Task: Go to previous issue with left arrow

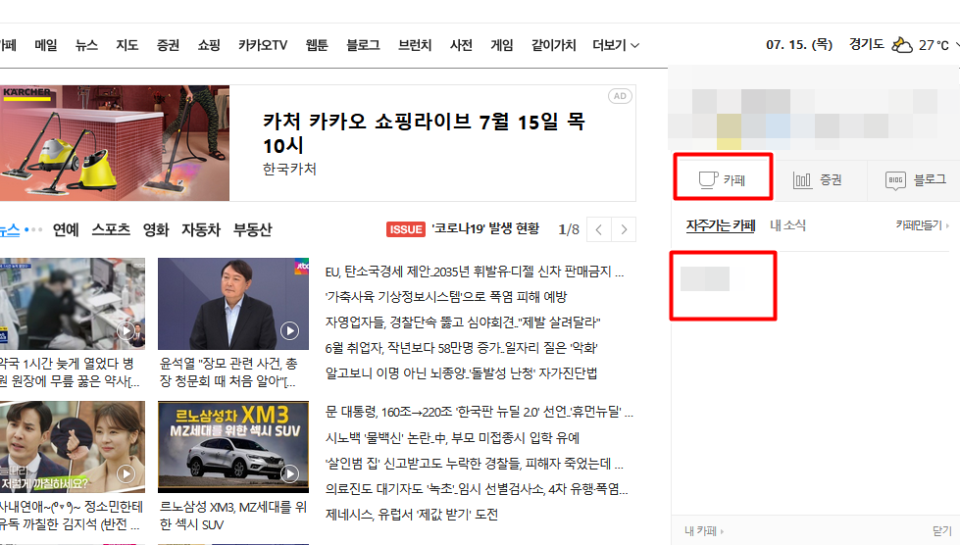Action: pos(599,229)
